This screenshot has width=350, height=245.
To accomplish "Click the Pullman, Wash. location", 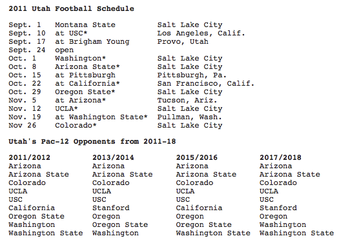I will click(x=189, y=117).
